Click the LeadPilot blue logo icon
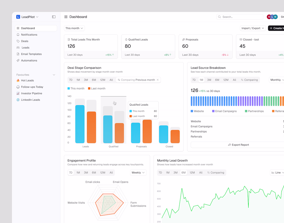The width and height of the screenshot is (284, 223). [x=18, y=17]
